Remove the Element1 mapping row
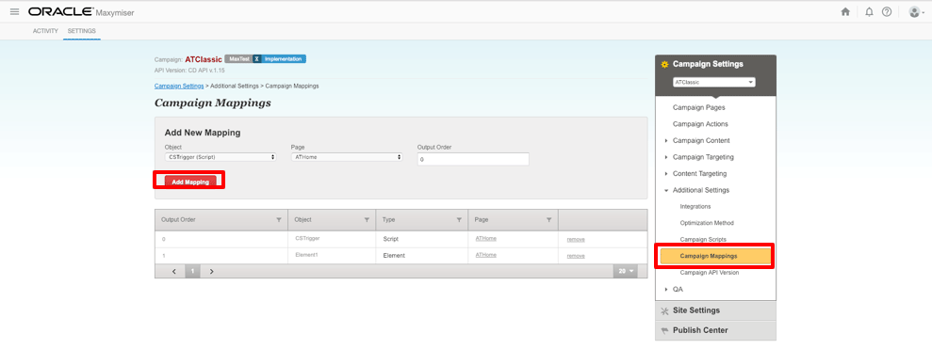Viewport: 932px width, 349px height. (x=576, y=256)
